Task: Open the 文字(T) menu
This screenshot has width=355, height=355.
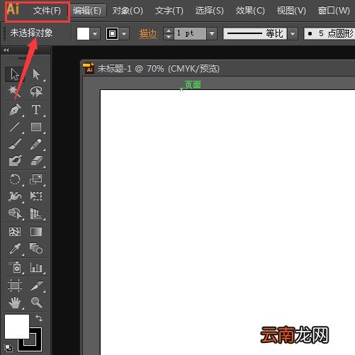Action: (x=169, y=11)
